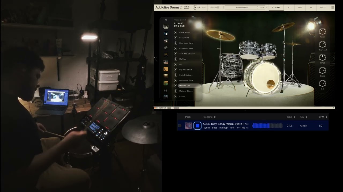Click the sample pack artwork thumbnail
This screenshot has width=343, height=192.
pos(189,126)
